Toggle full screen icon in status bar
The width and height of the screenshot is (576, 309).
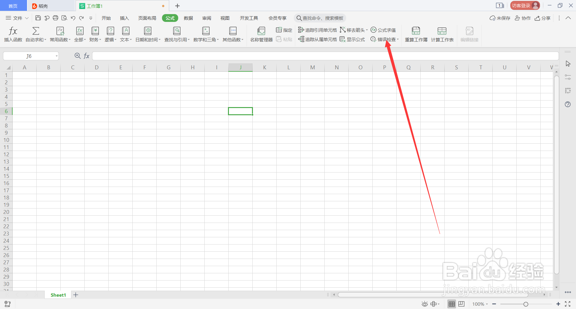pyautogui.click(x=568, y=304)
